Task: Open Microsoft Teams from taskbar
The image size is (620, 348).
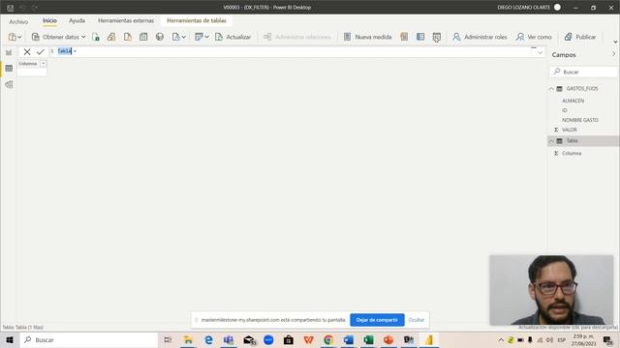Action: tap(229, 339)
